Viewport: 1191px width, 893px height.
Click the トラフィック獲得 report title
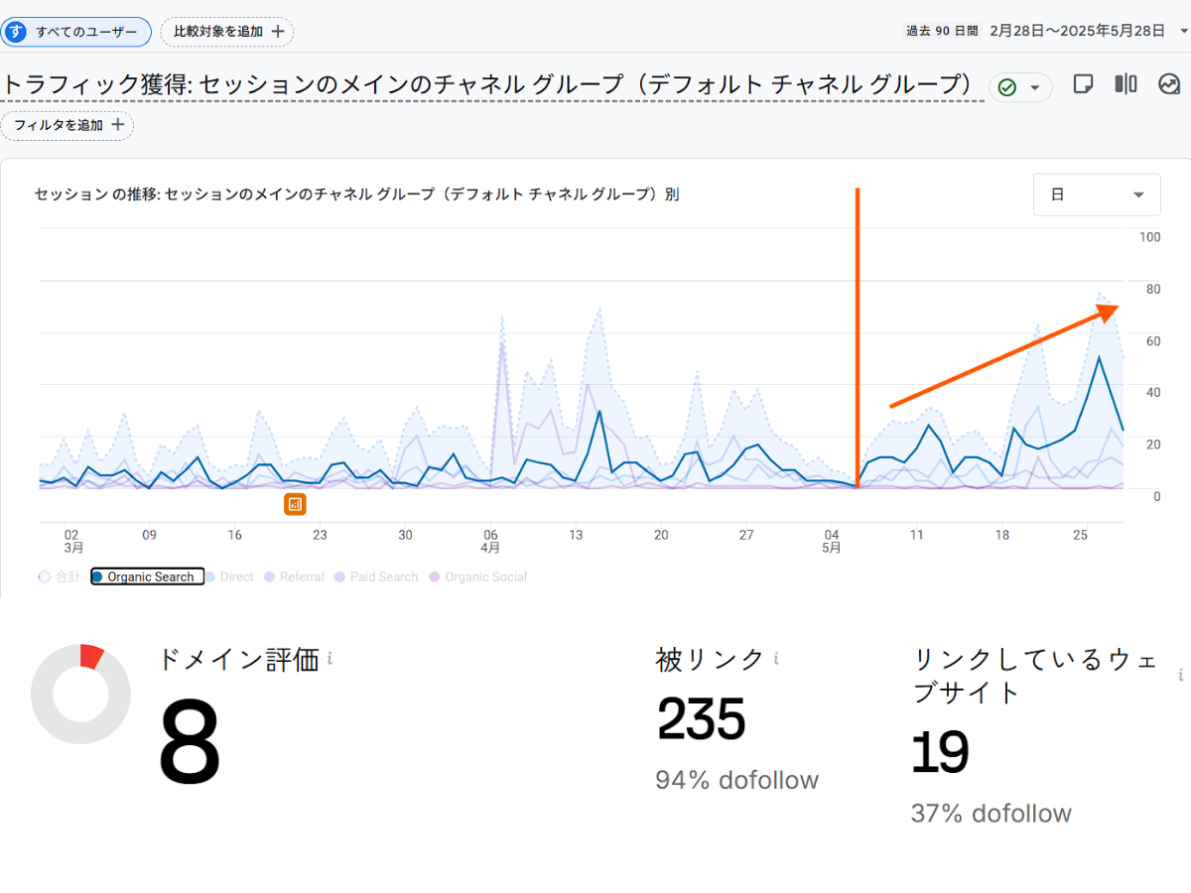[x=486, y=84]
